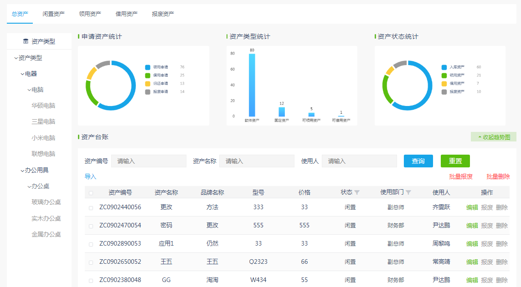Click the asset type database icon in sidebar
The width and height of the screenshot is (521, 287).
pyautogui.click(x=26, y=40)
